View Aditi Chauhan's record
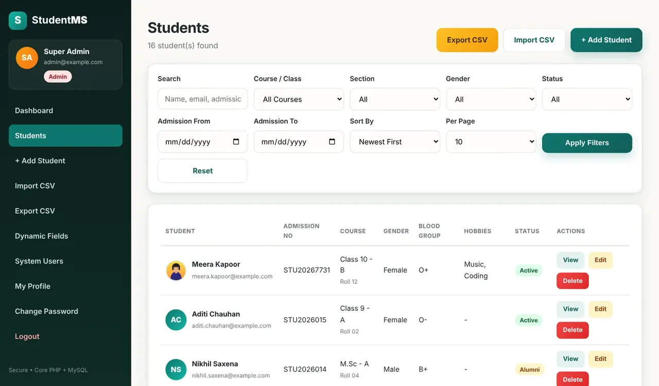Viewport: 659px width, 386px height. coord(570,309)
